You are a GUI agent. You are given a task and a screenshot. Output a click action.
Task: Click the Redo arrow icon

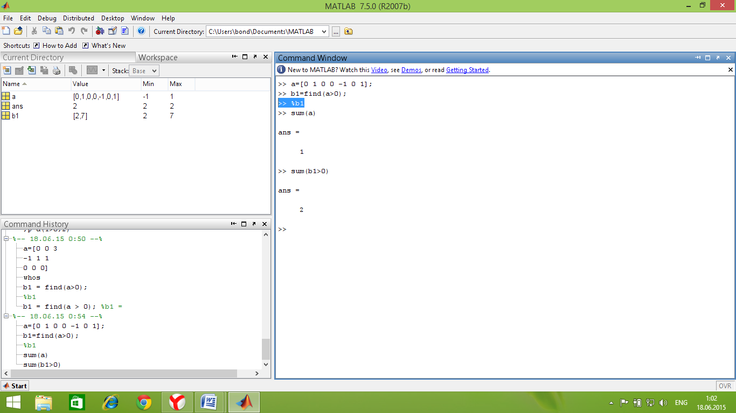84,31
